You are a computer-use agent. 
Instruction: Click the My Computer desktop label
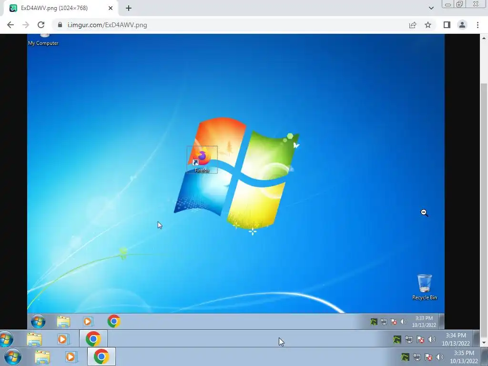[43, 43]
